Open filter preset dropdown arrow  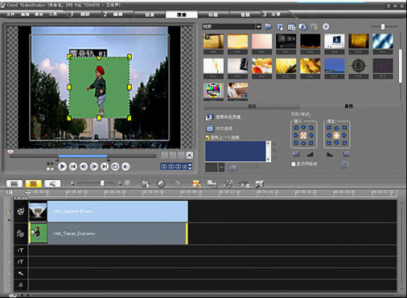(x=221, y=168)
